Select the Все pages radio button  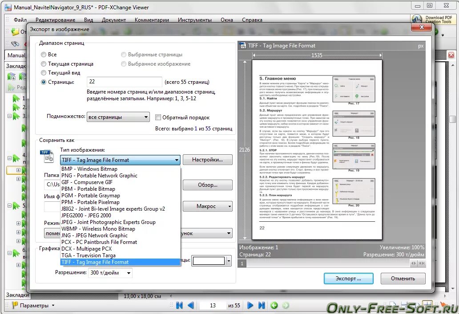44,55
